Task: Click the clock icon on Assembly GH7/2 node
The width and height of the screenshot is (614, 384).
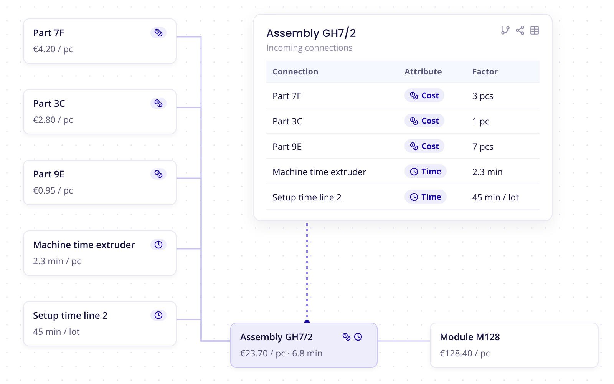Action: [x=358, y=337]
